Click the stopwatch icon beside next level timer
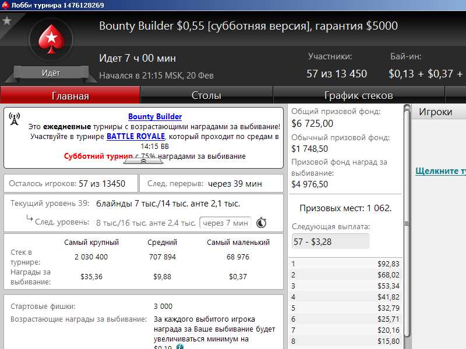This screenshot has height=349, width=466. [261, 223]
